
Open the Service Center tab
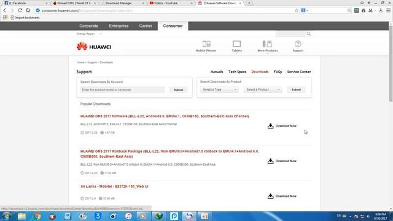pos(299,72)
